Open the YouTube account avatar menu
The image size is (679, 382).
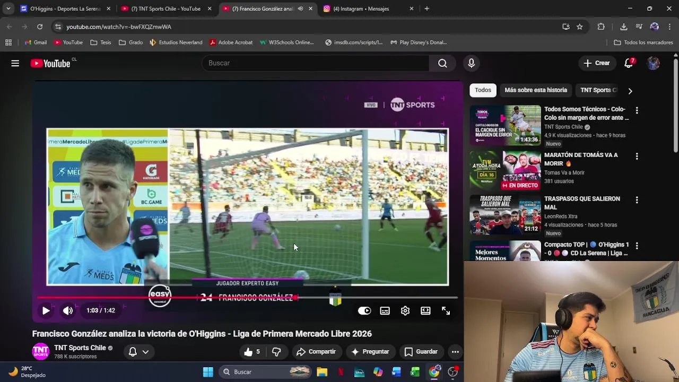tap(654, 63)
